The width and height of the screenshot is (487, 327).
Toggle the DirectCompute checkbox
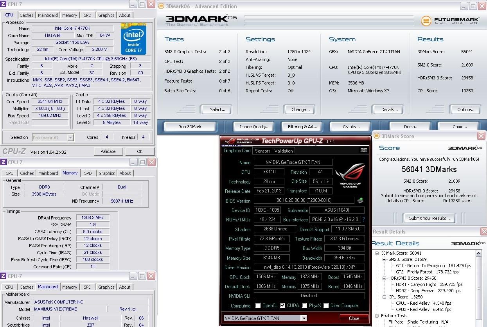pos(326,305)
